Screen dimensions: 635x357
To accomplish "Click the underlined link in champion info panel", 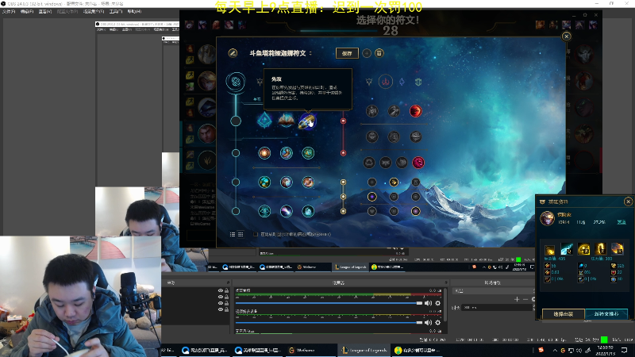I will click(622, 222).
